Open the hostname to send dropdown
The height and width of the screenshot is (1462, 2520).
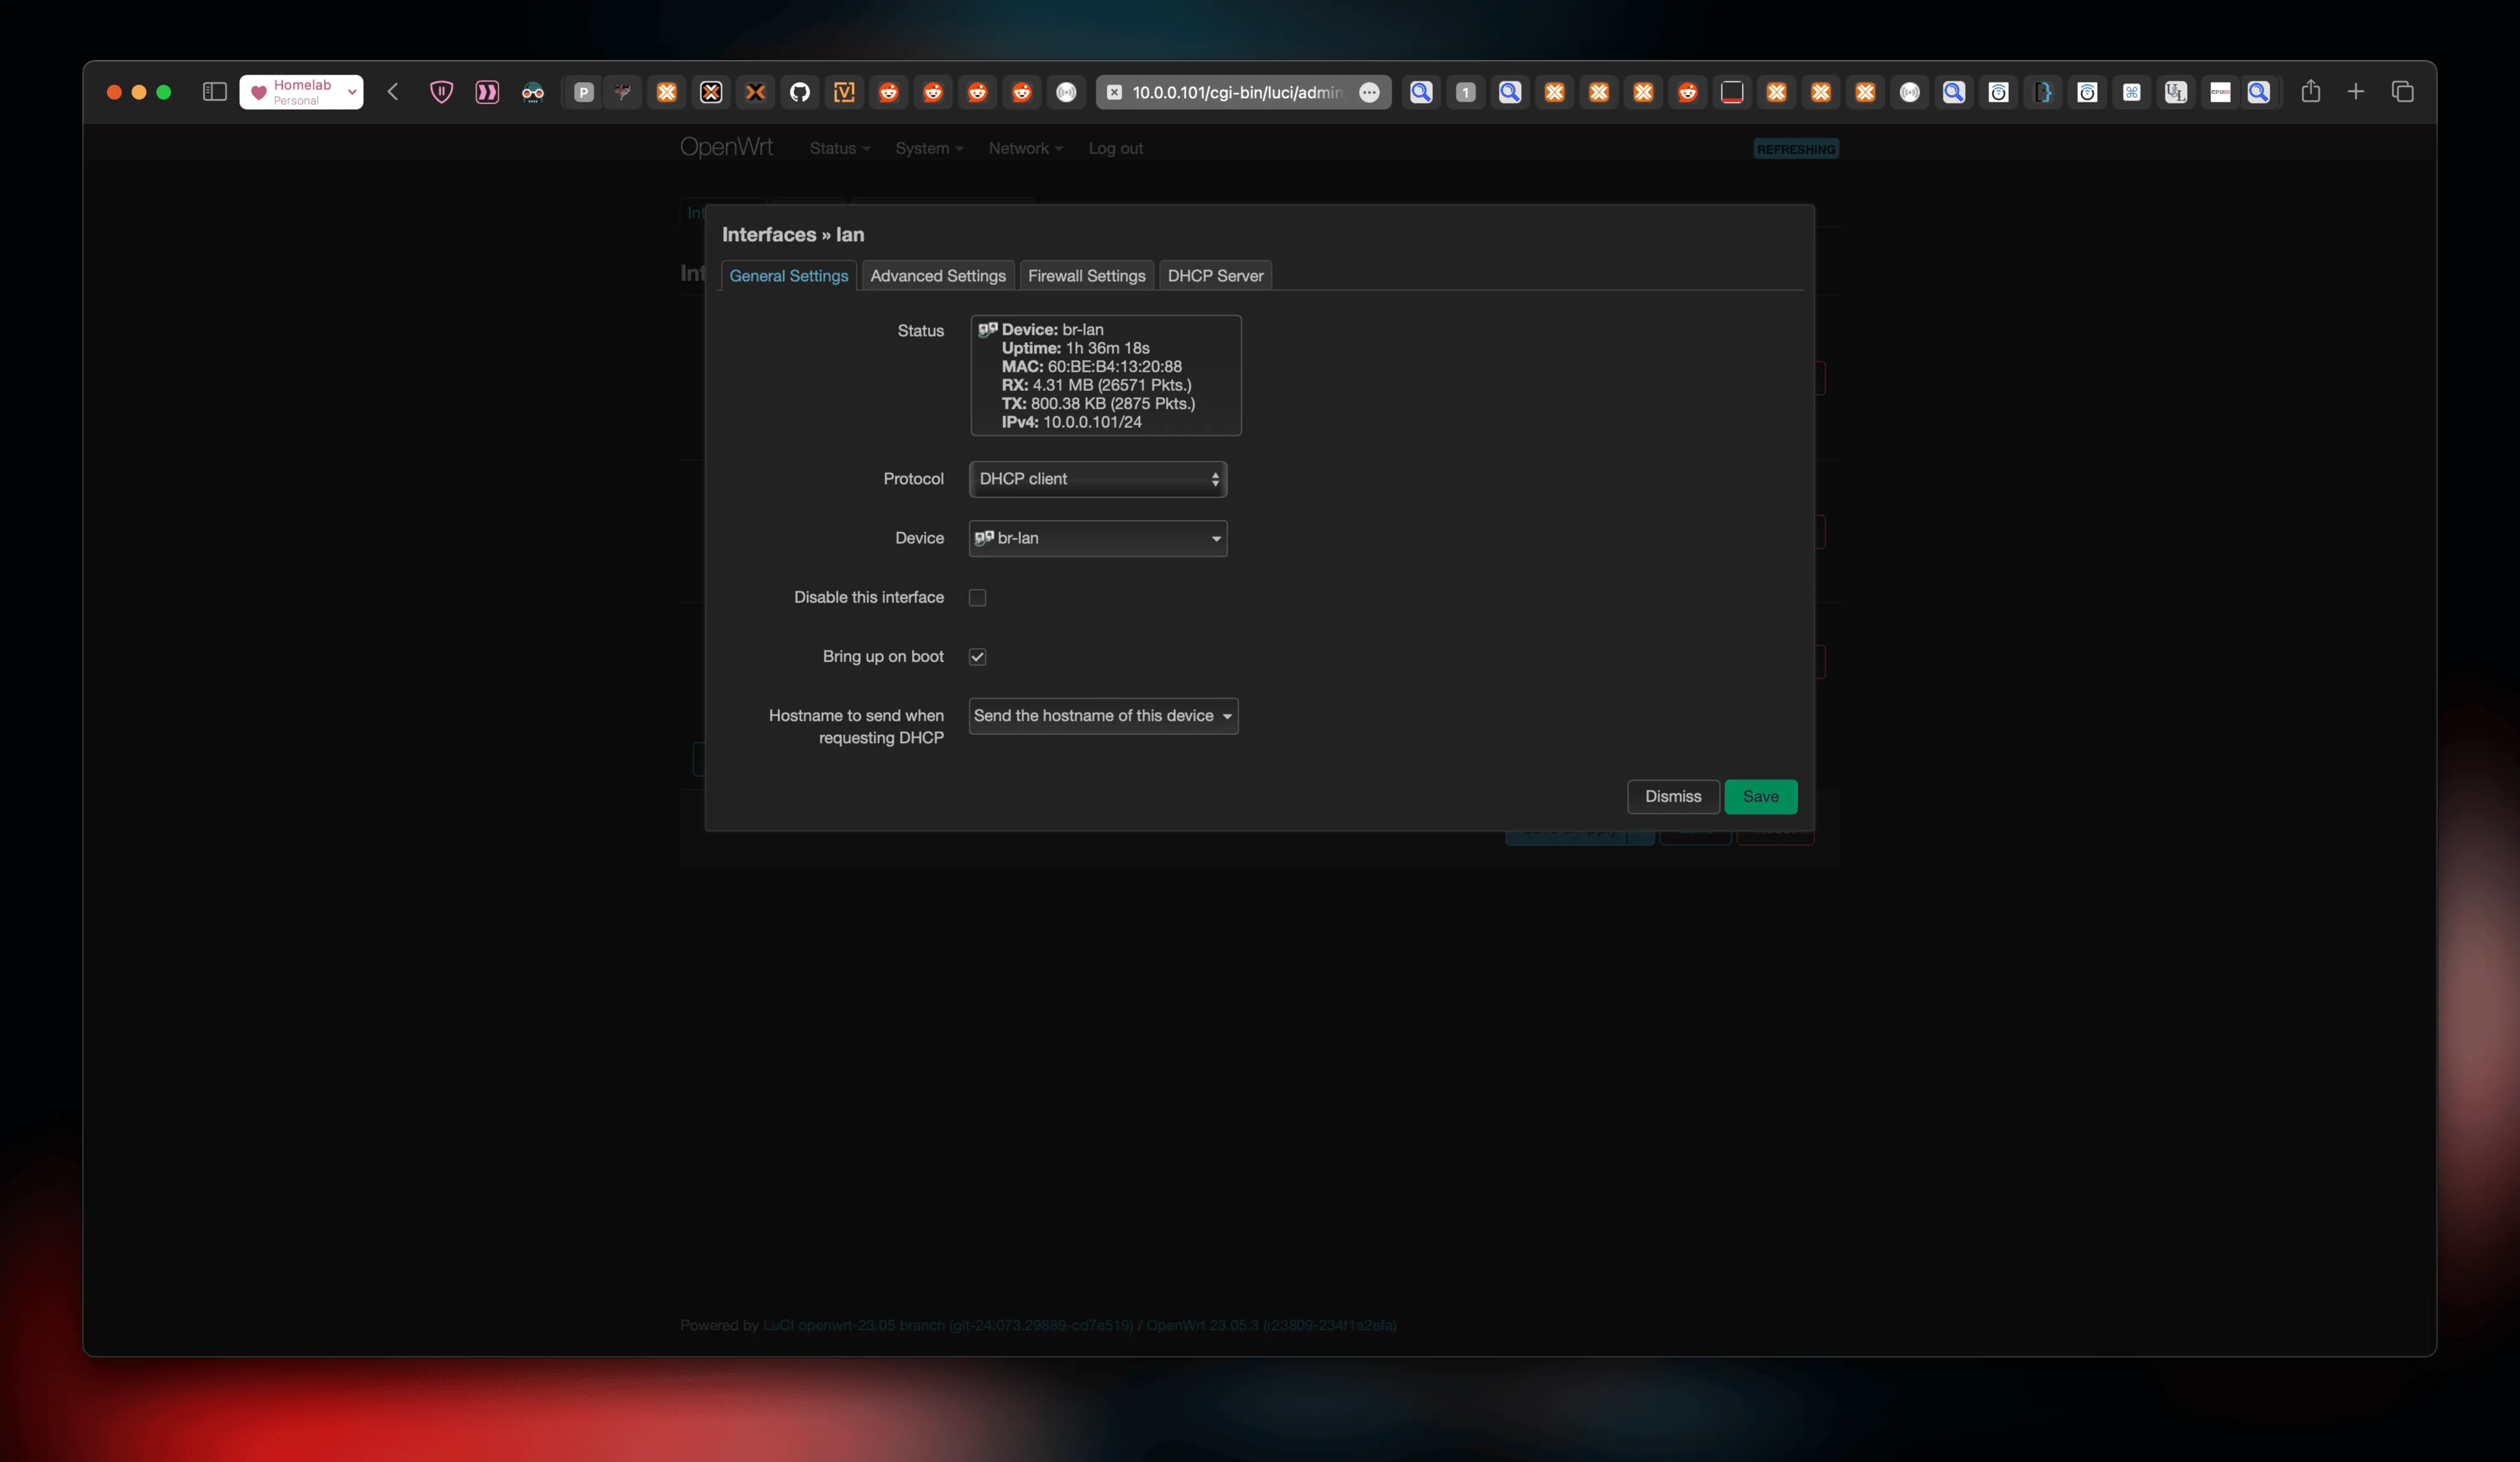point(1103,716)
